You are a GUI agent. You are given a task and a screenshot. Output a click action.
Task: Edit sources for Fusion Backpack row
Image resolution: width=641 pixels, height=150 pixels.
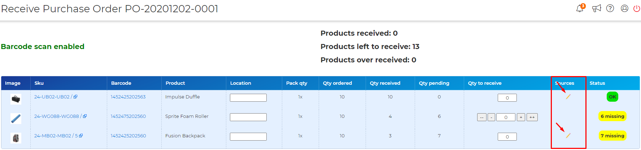pyautogui.click(x=568, y=136)
